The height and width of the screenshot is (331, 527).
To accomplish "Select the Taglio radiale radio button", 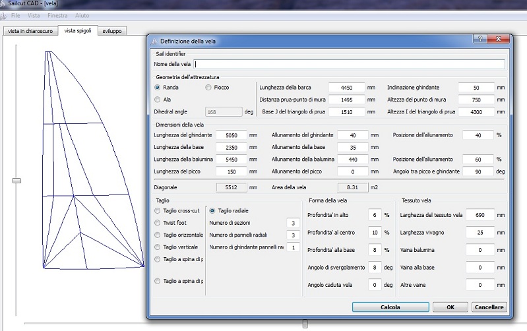I will click(x=212, y=211).
